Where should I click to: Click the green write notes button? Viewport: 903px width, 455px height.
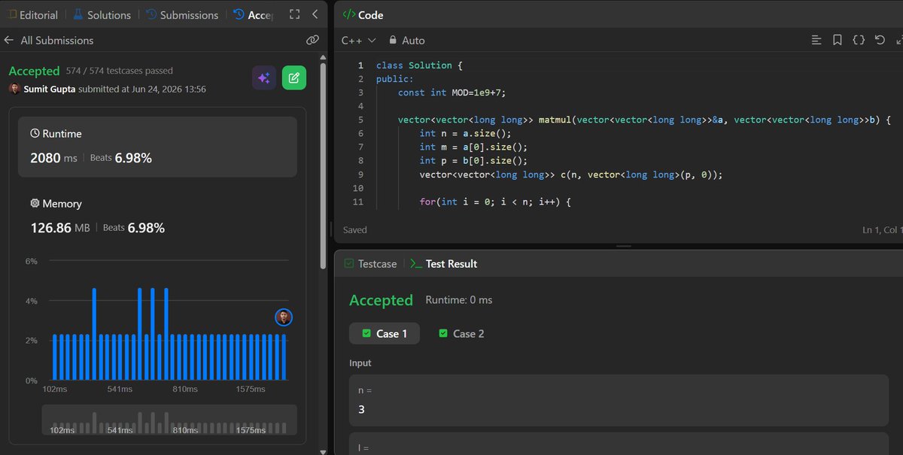pos(294,77)
